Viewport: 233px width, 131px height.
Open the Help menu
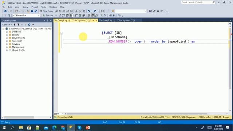pos(62,7)
